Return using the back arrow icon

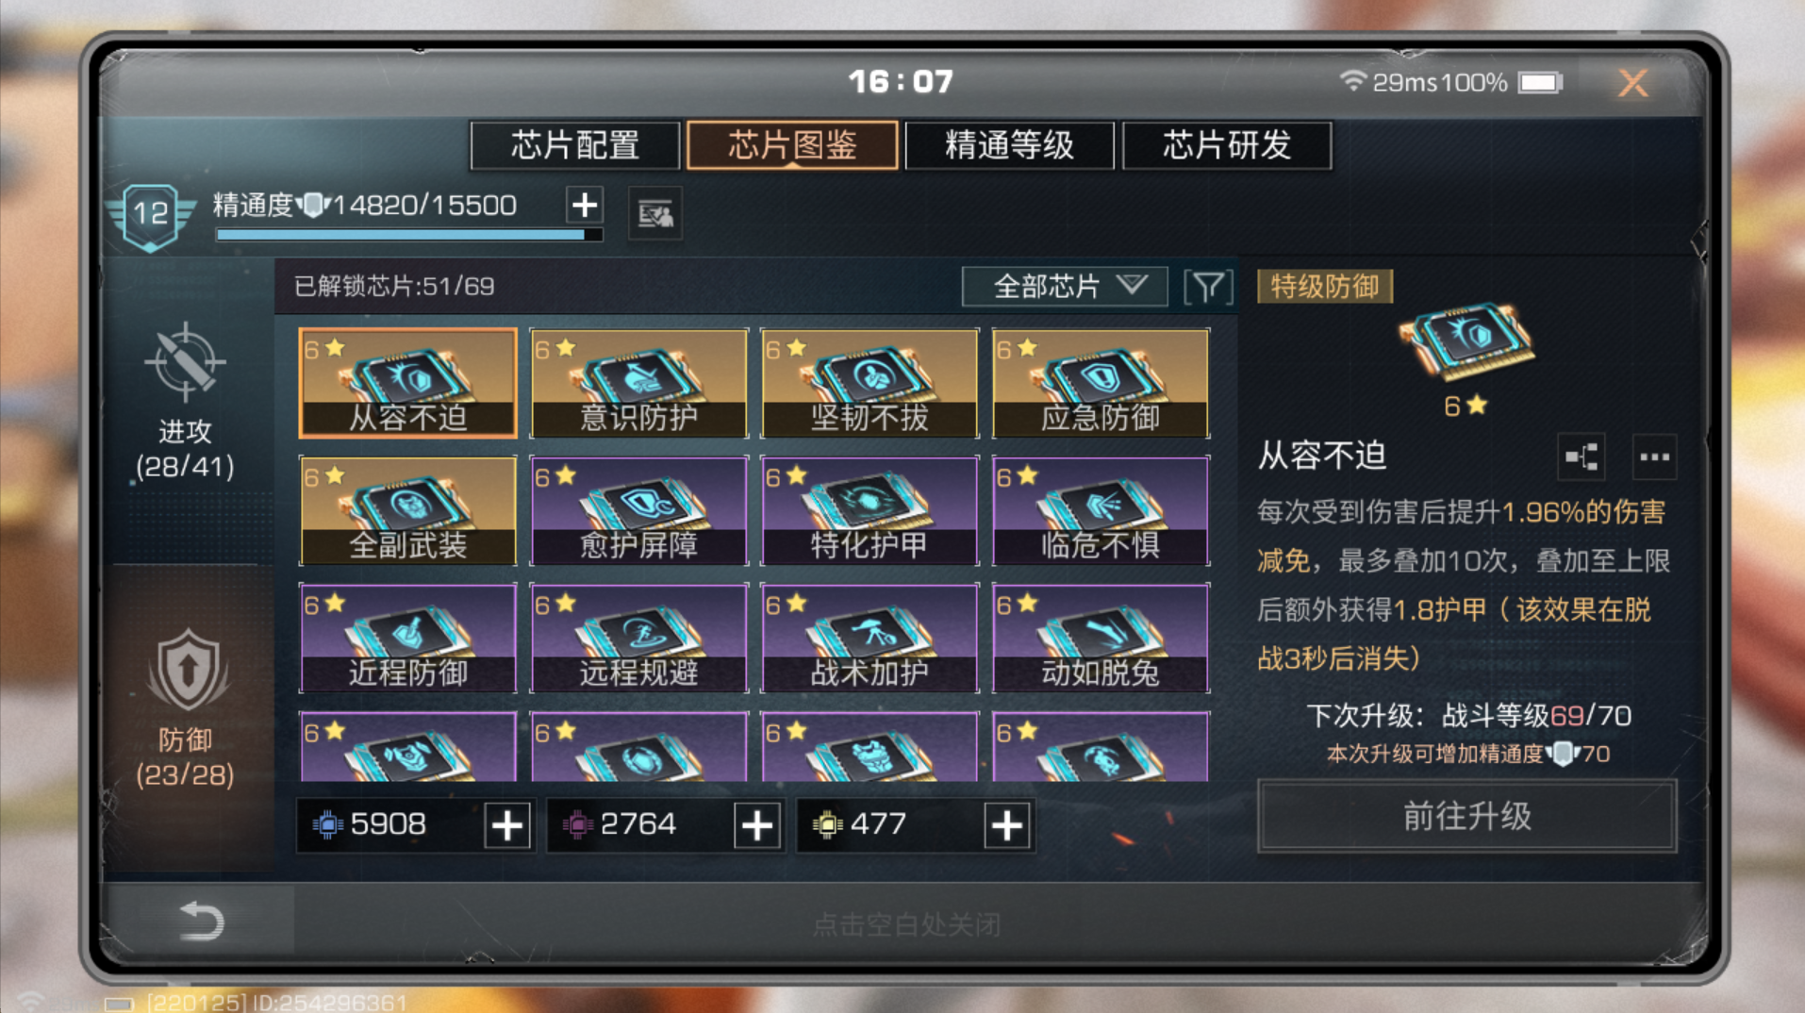tap(201, 921)
